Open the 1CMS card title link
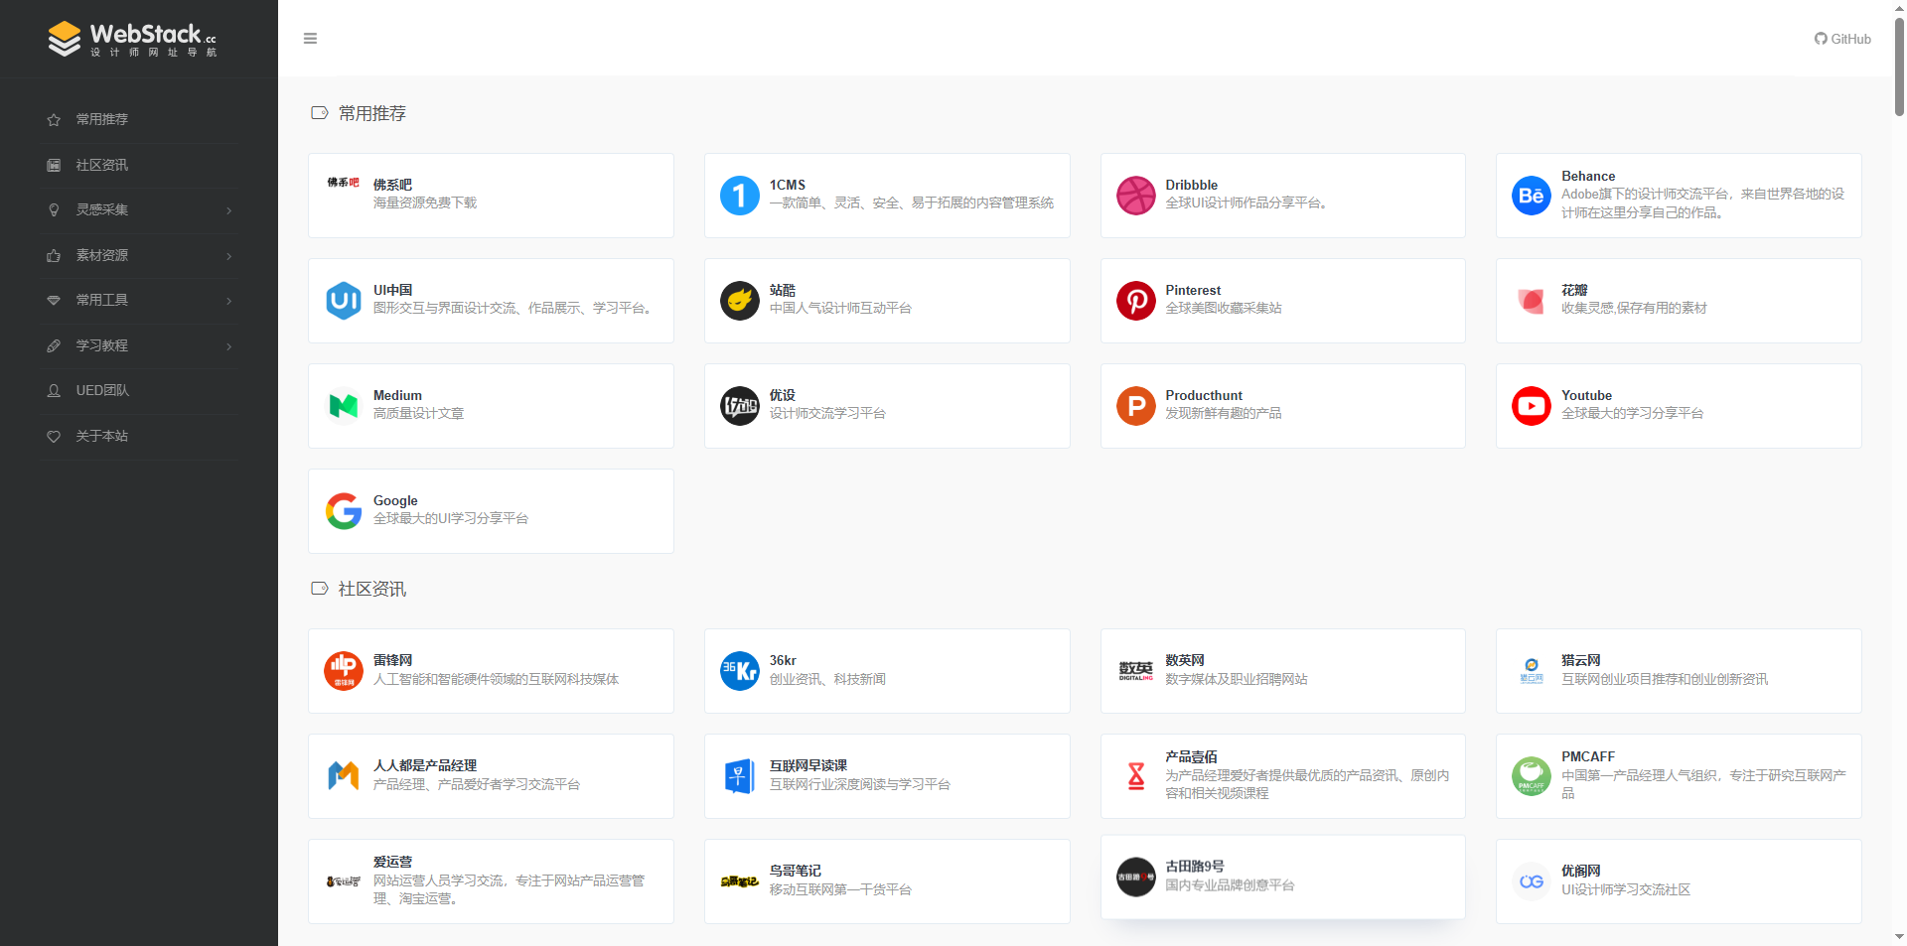The width and height of the screenshot is (1907, 946). [788, 185]
